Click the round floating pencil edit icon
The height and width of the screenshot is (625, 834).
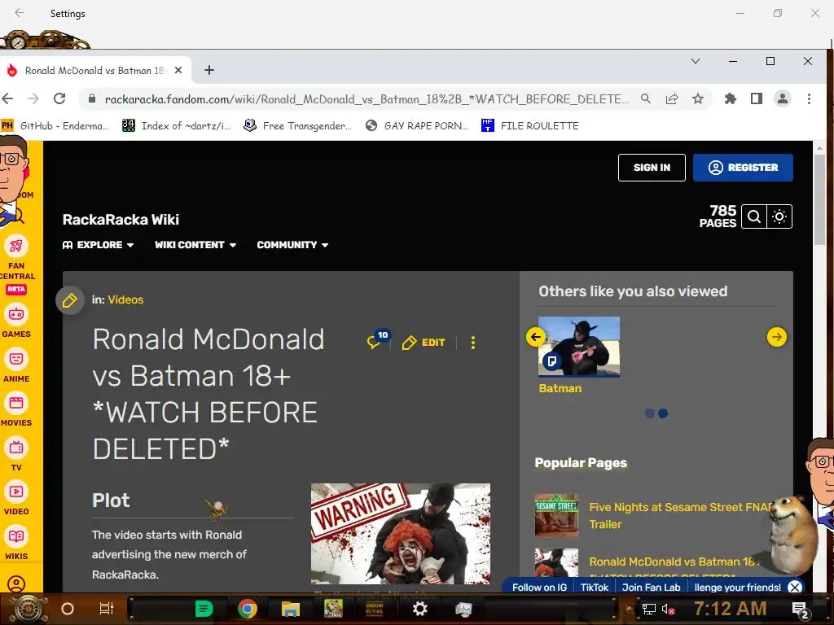[x=70, y=301]
